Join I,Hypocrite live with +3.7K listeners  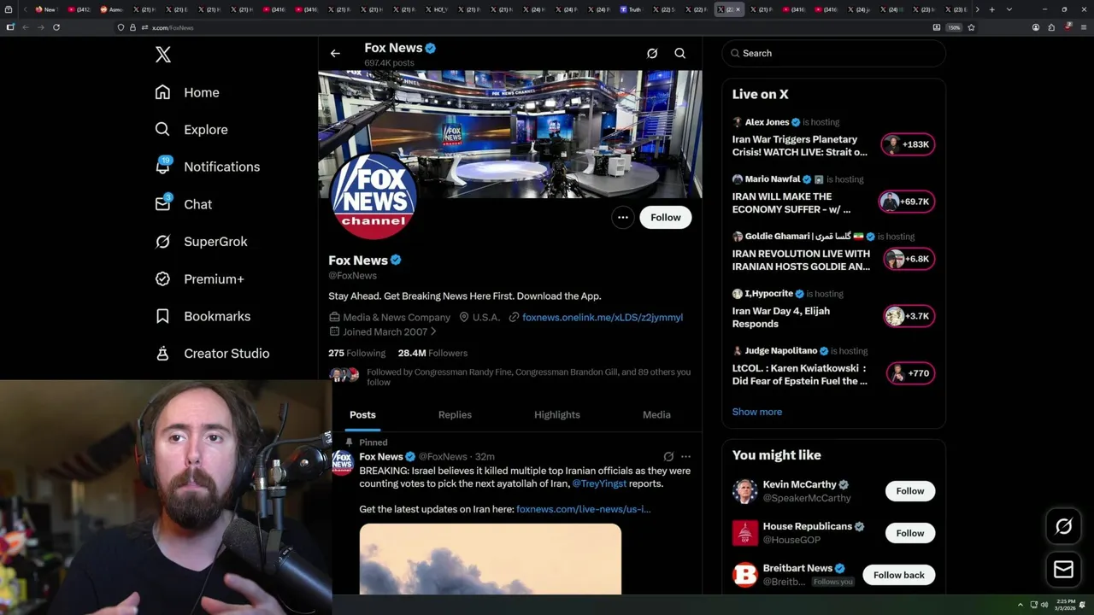(x=909, y=316)
